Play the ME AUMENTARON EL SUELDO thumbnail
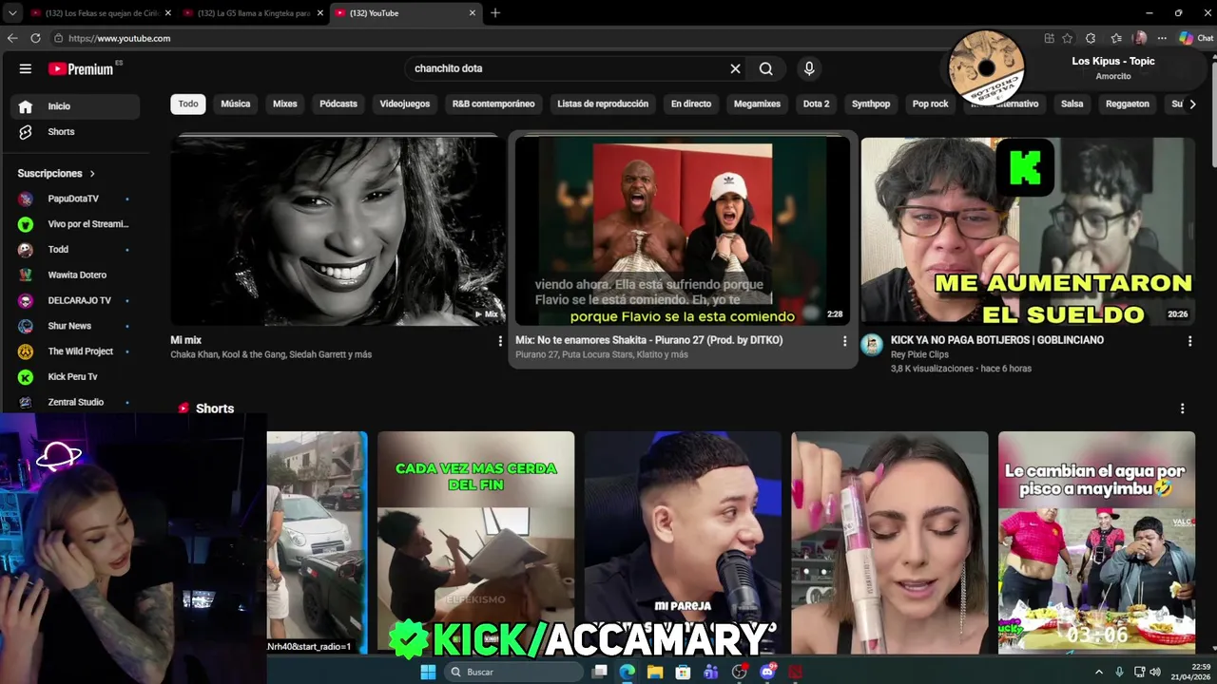Image resolution: width=1217 pixels, height=684 pixels. pyautogui.click(x=1028, y=231)
